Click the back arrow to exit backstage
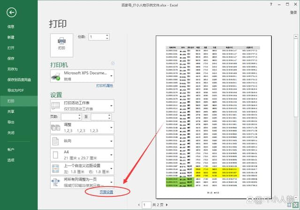 [12, 13]
